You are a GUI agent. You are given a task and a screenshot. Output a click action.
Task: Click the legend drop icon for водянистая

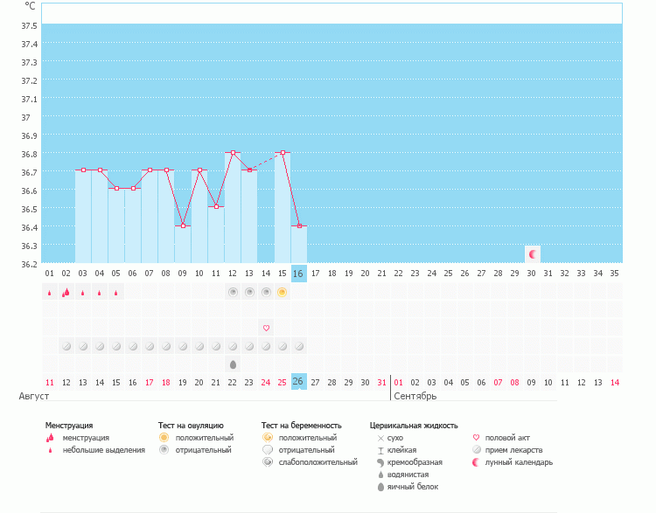click(380, 475)
